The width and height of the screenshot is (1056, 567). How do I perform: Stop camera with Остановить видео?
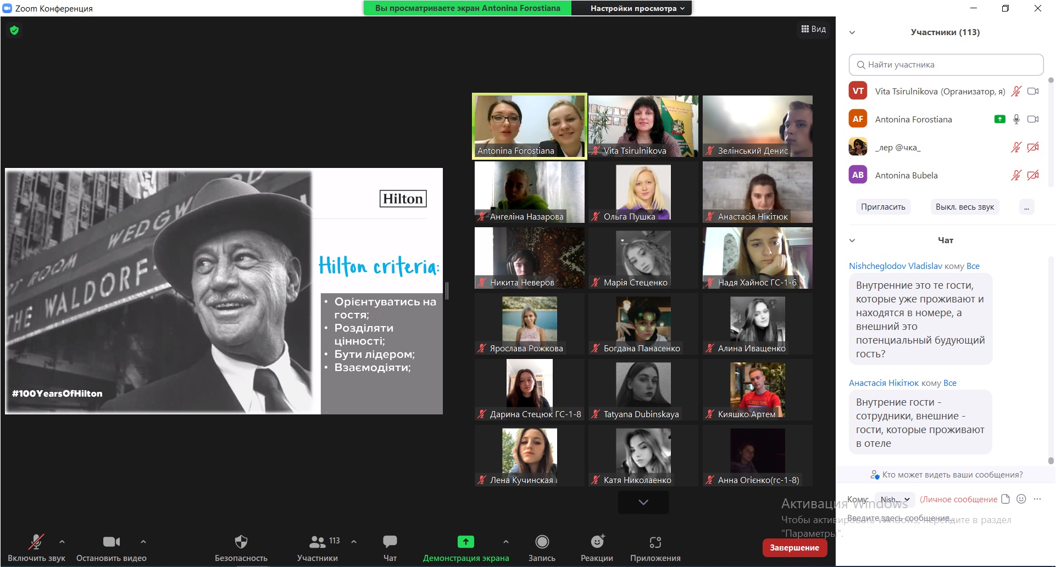coord(112,548)
